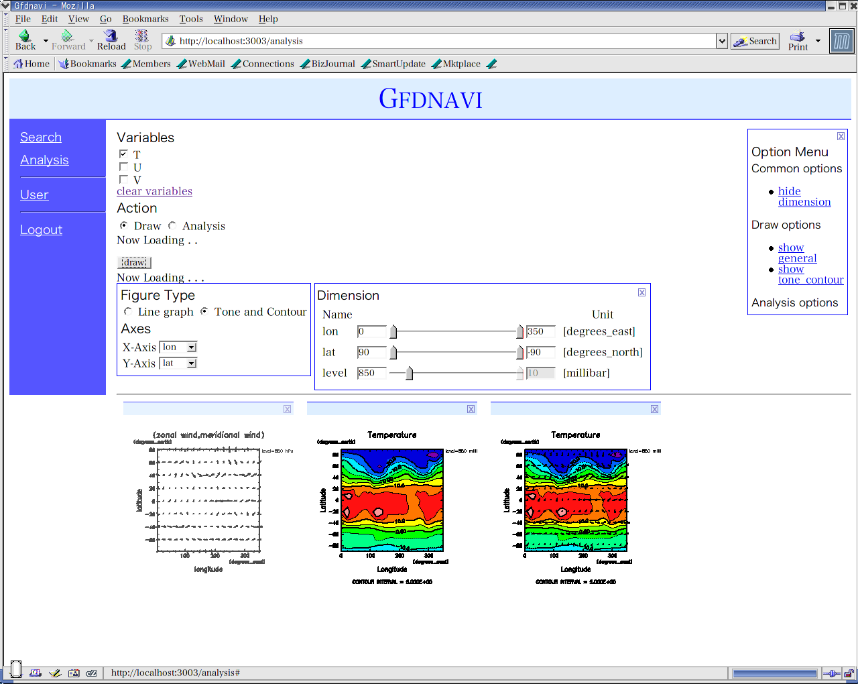Check the U variable checkbox

123,166
